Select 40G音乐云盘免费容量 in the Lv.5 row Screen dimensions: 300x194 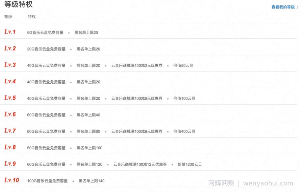[x=46, y=98]
